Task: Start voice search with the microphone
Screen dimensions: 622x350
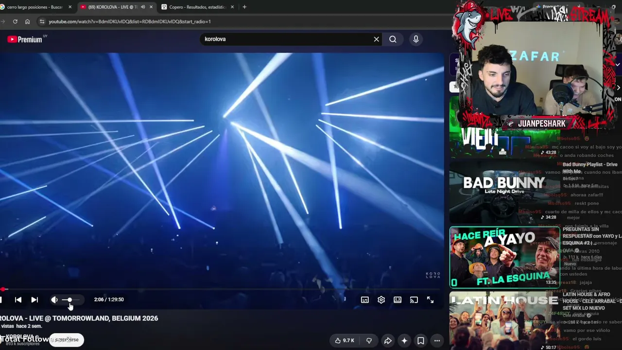Action: (x=416, y=39)
